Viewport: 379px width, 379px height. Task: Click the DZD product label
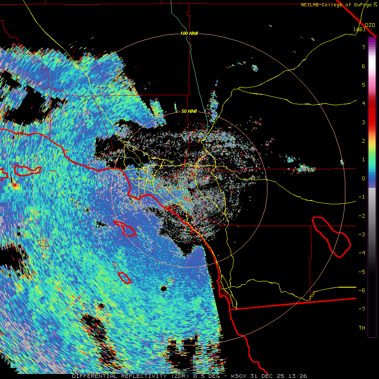(370, 25)
